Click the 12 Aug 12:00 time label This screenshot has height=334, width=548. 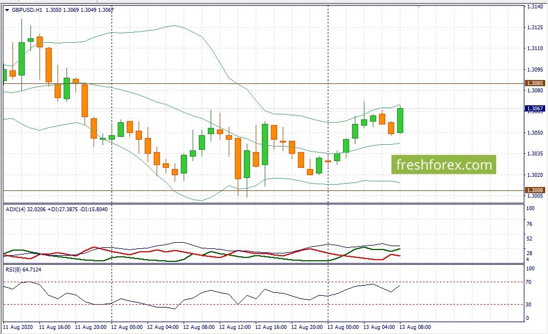[235, 327]
